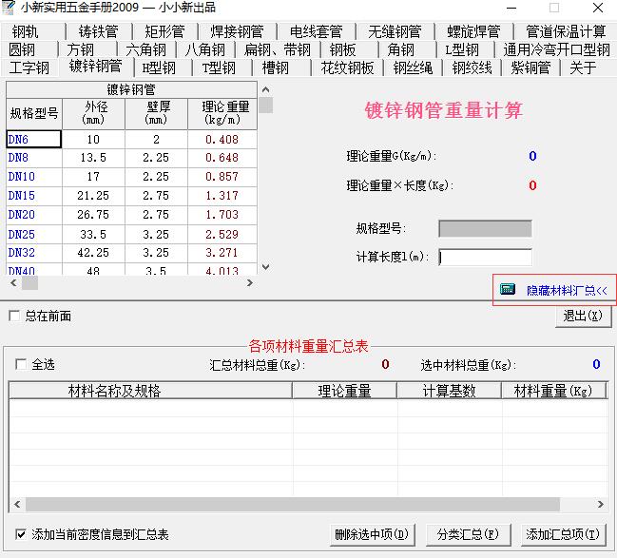Click summary table scroll right arrow
This screenshot has width=617, height=558.
tap(601, 504)
